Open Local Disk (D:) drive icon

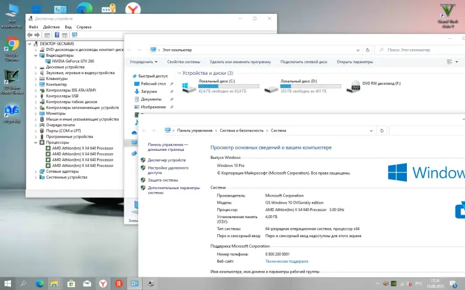pyautogui.click(x=271, y=89)
